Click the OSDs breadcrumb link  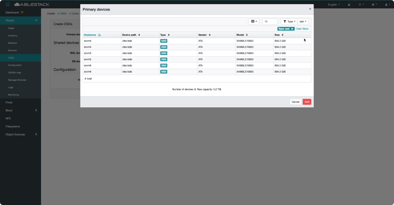point(63,13)
